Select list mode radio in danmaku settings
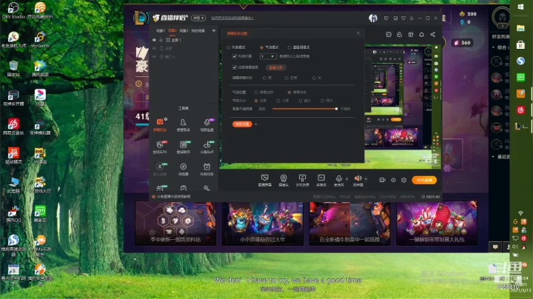This screenshot has width=533, height=299. click(229, 47)
